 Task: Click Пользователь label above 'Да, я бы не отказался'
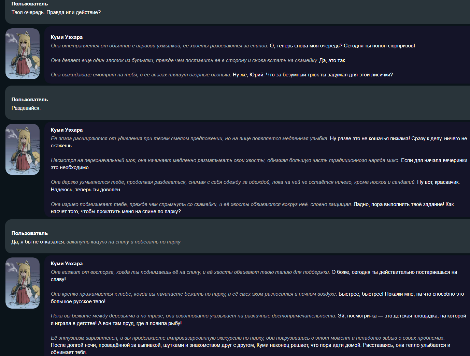click(30, 233)
